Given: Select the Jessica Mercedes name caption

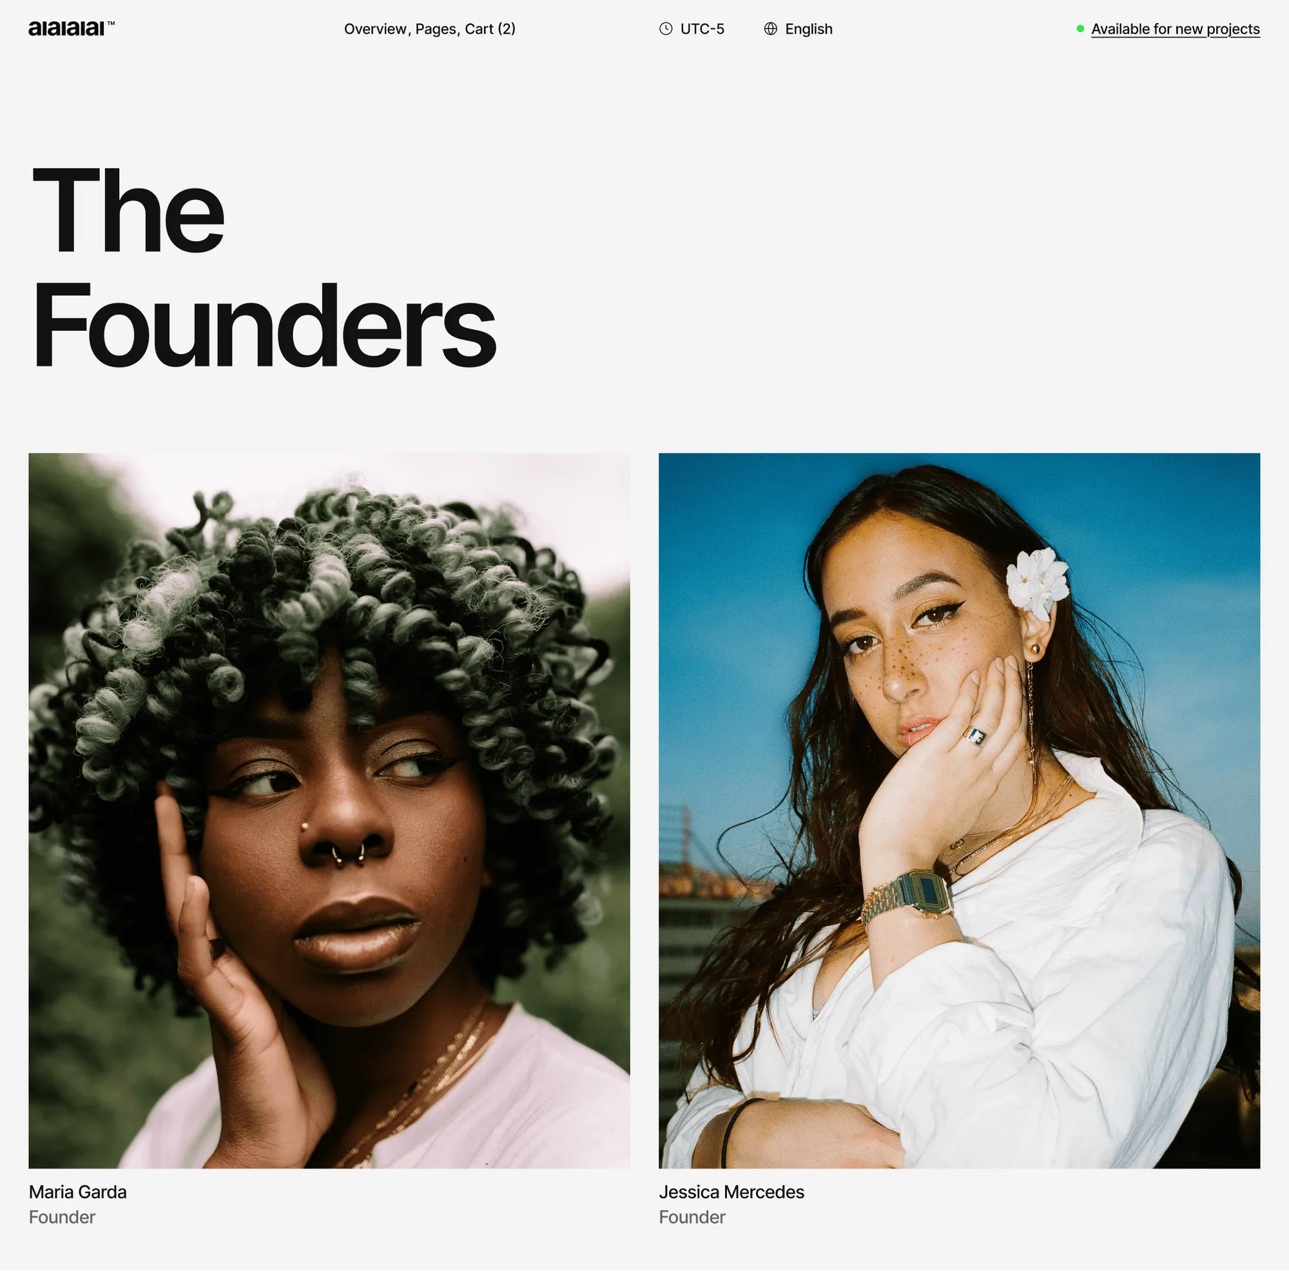Looking at the screenshot, I should [x=732, y=1192].
